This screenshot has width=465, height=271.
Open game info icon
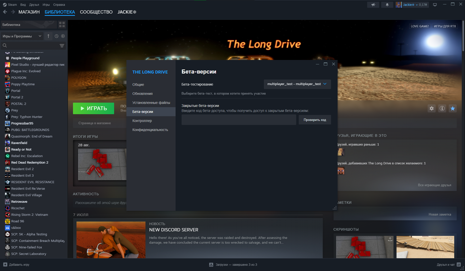coord(442,108)
